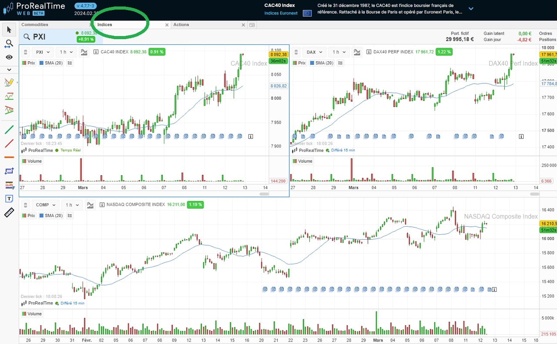Viewport: 557px width, 344px height.
Task: Open info icon beside DAX40 PERF INDEX title
Action: [369, 52]
